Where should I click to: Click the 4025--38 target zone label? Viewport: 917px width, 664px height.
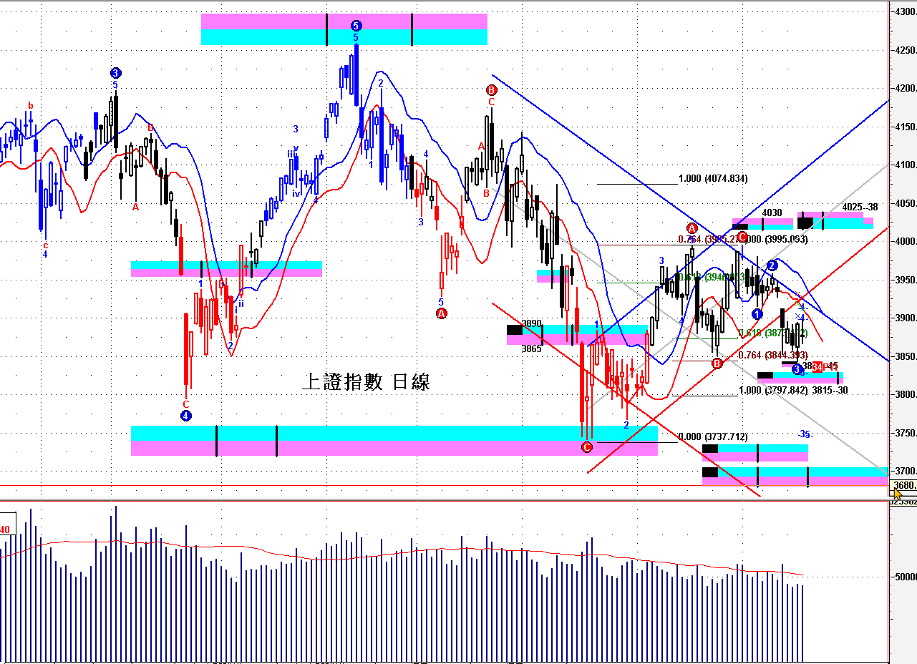coord(860,207)
